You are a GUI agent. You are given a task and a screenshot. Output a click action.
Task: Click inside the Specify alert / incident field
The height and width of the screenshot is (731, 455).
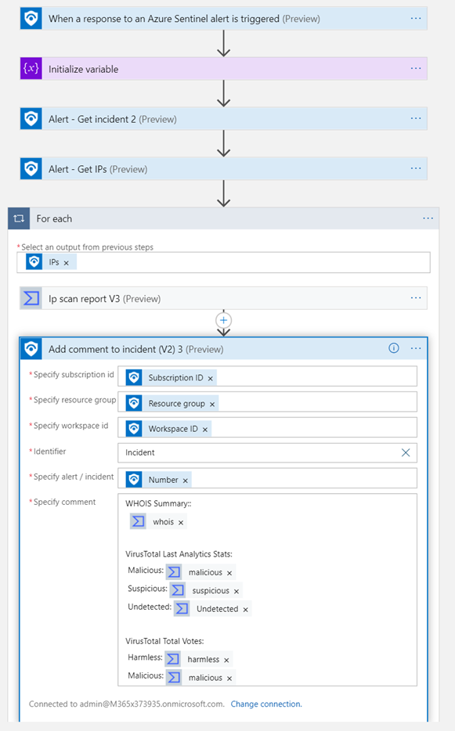pyautogui.click(x=267, y=478)
